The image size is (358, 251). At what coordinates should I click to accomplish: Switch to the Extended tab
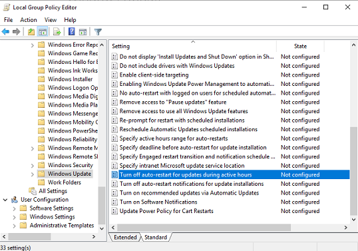click(x=125, y=237)
